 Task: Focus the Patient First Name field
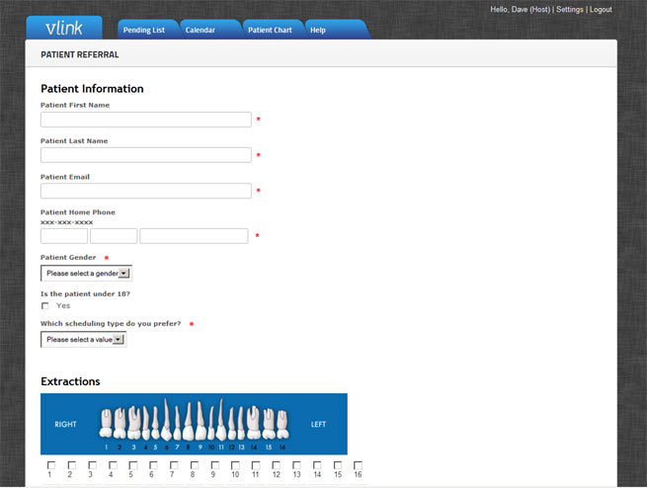pos(146,120)
